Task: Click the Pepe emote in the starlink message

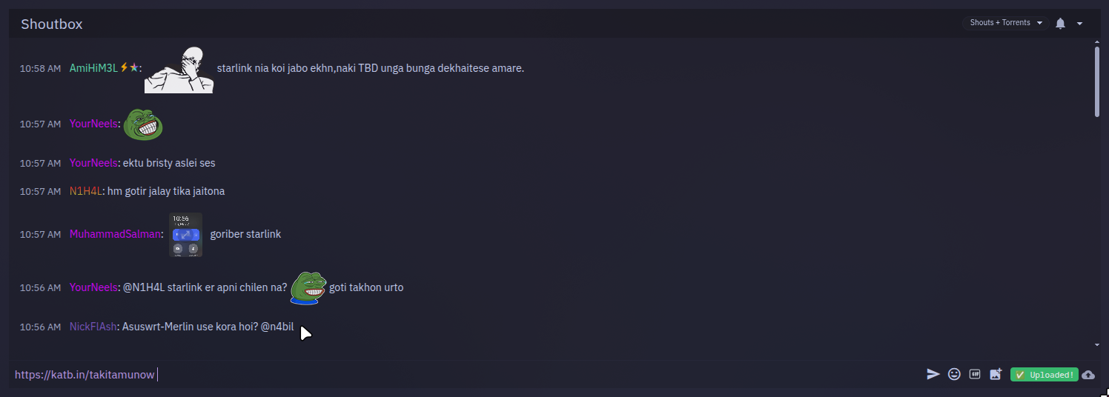Action: pyautogui.click(x=308, y=288)
